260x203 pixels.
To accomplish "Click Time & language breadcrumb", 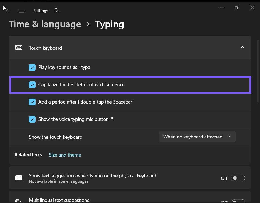I will point(45,24).
